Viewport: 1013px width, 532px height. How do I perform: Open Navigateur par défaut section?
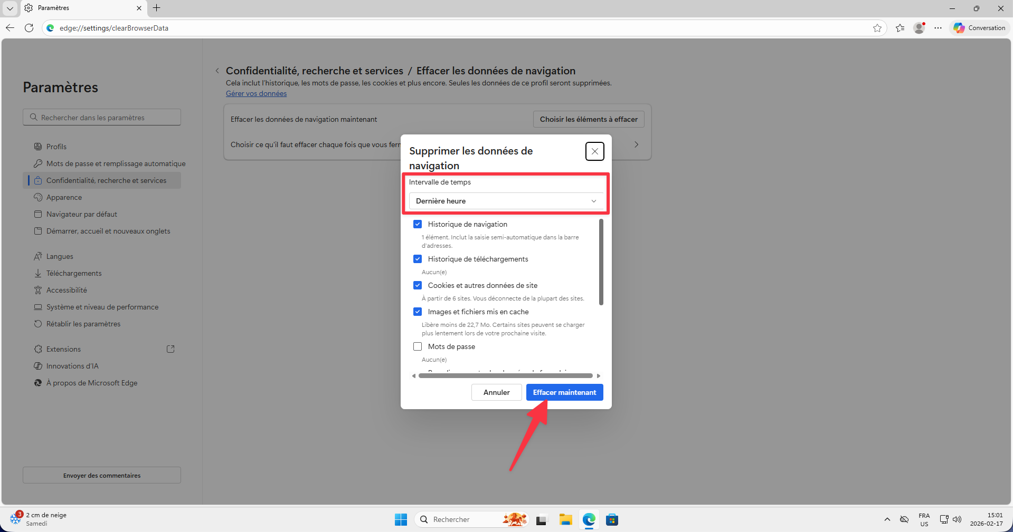(x=102, y=214)
